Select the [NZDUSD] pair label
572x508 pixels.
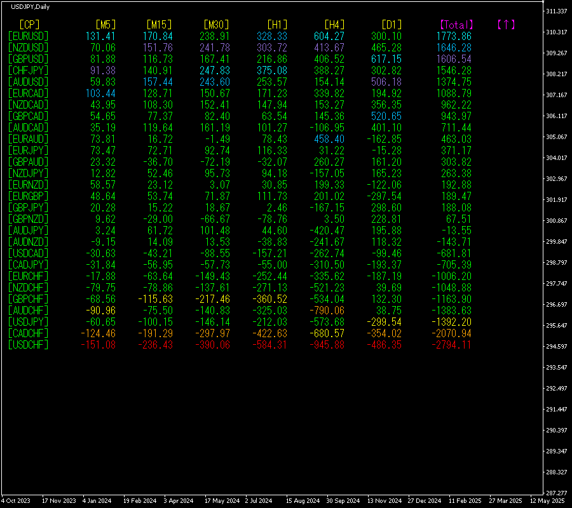point(28,48)
